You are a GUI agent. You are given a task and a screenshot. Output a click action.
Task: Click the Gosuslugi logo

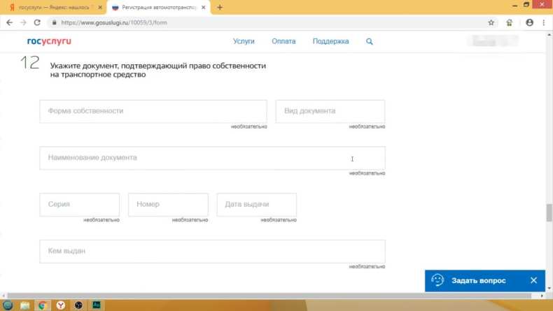[x=49, y=41]
